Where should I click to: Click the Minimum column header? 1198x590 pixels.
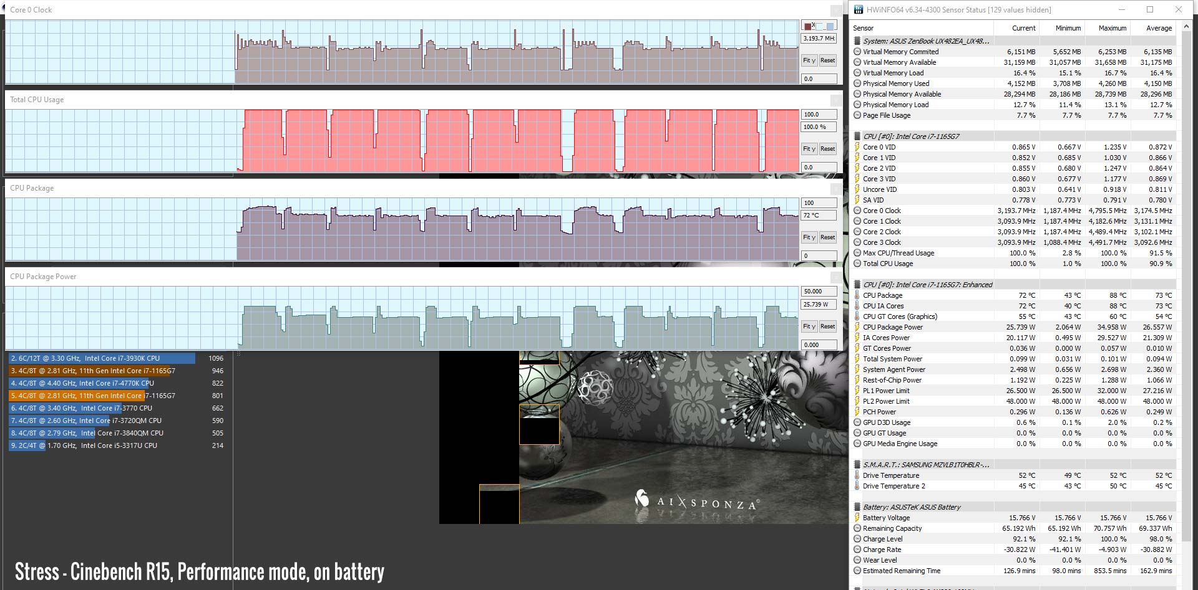[x=1062, y=28]
